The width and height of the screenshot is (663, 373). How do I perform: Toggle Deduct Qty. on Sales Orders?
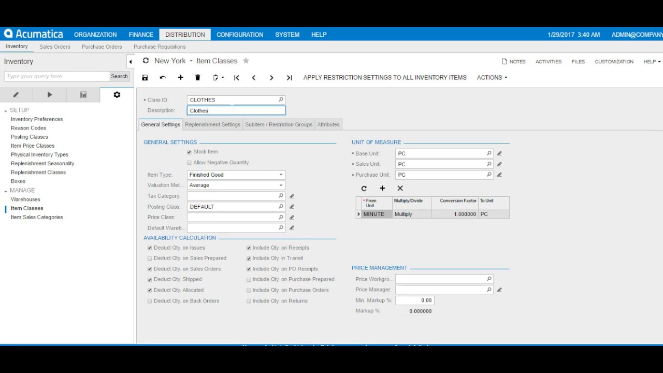click(x=150, y=269)
